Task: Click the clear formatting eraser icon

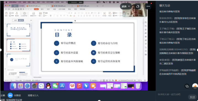Action: click(75, 13)
